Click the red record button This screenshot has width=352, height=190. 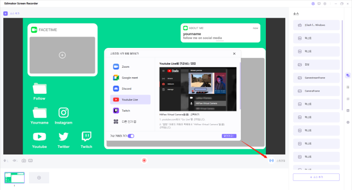pos(144,160)
